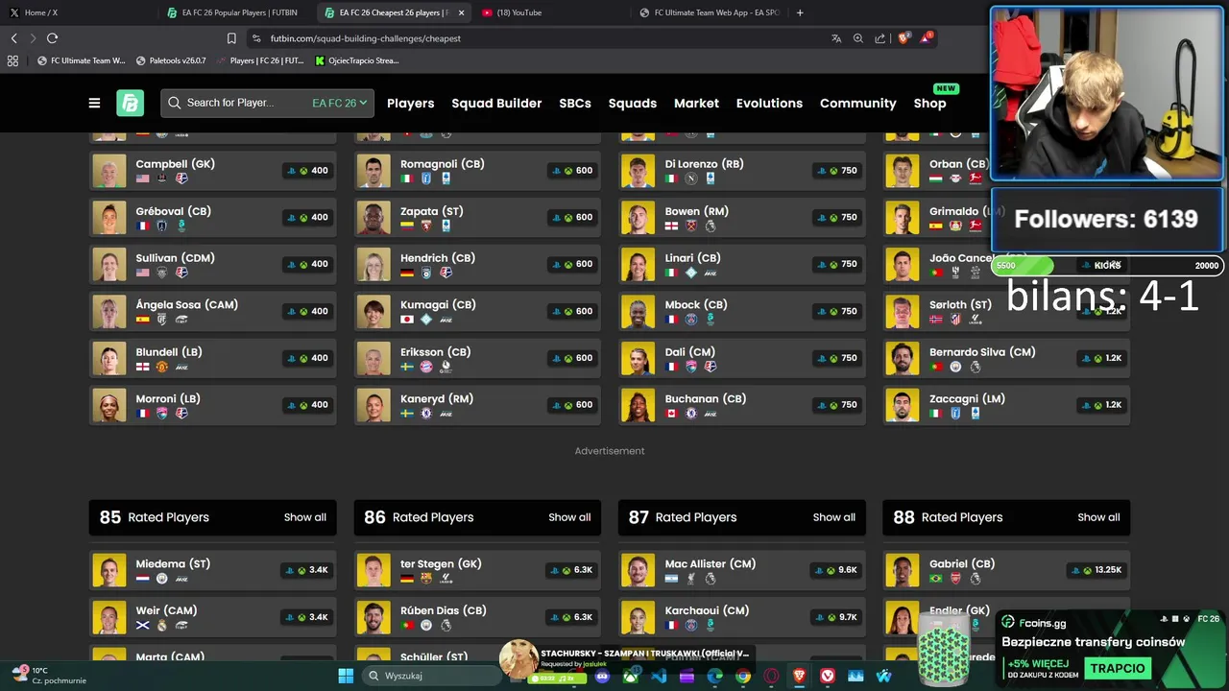Open Paletools v26.0.7 bookmark
Screen dimensions: 1229x691
pos(171,60)
